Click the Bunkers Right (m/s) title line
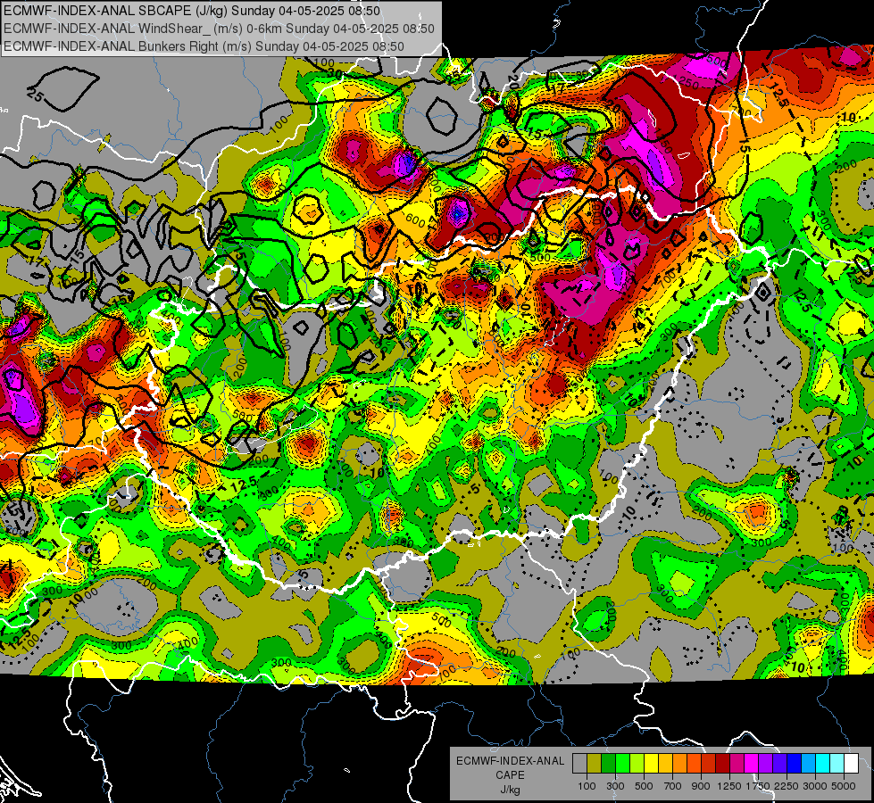This screenshot has height=803, width=874. (x=204, y=46)
